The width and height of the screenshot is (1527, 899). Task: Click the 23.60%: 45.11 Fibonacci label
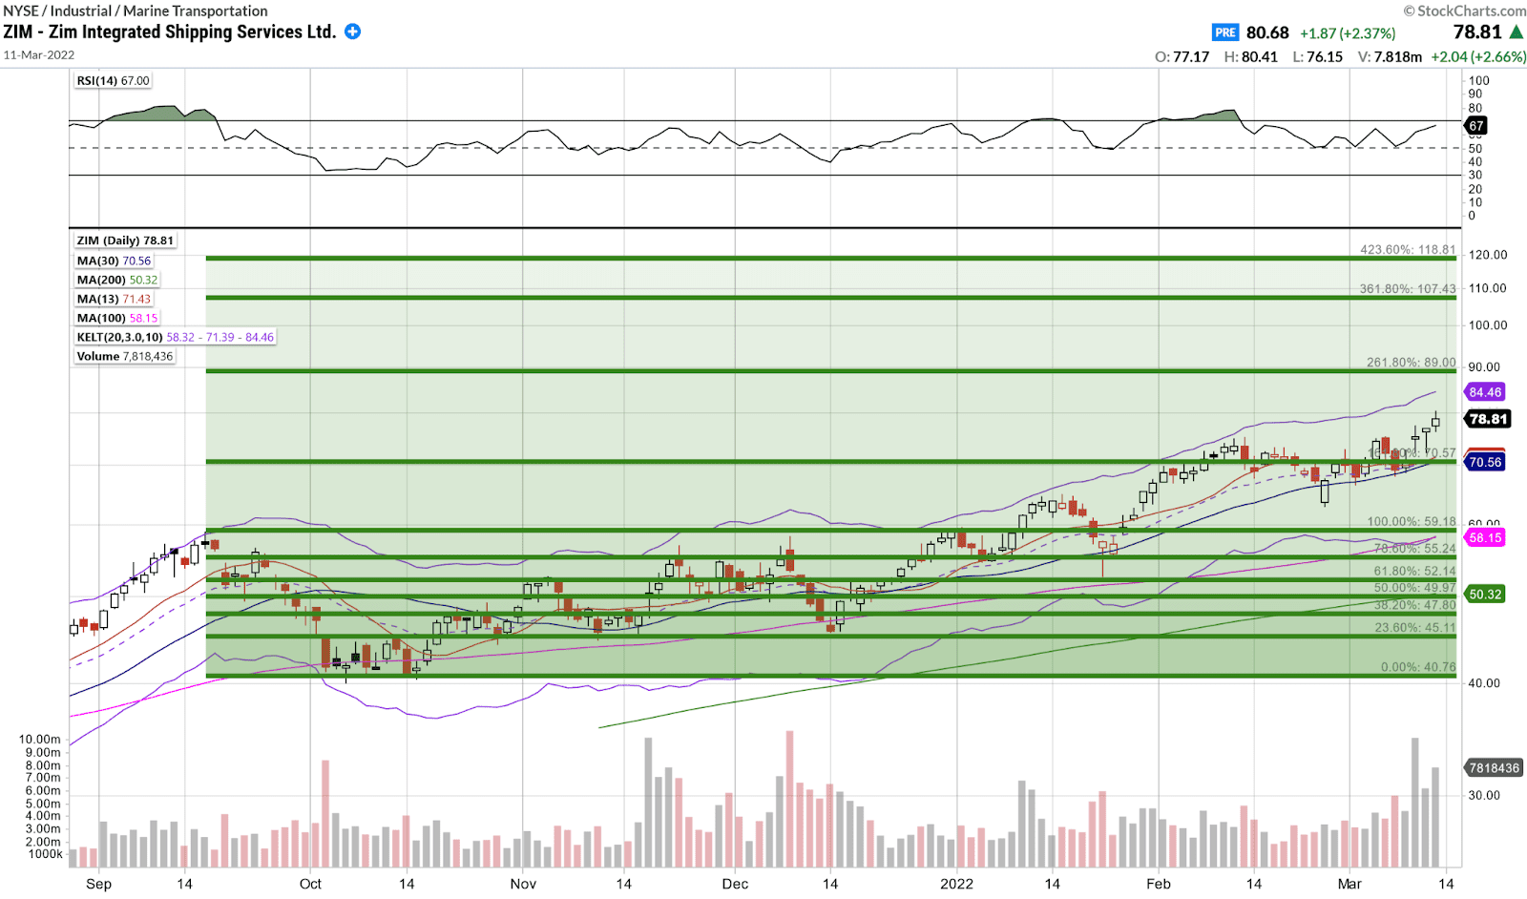point(1414,627)
